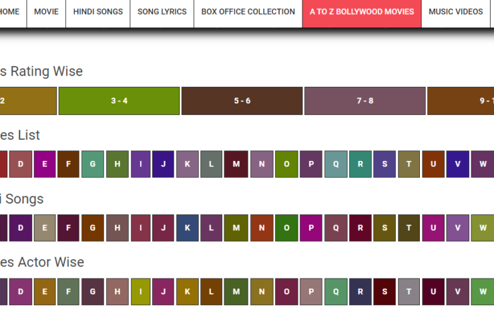Choose letter K in the Songs row
Image resolution: width=494 pixels, height=334 pixels.
188,228
